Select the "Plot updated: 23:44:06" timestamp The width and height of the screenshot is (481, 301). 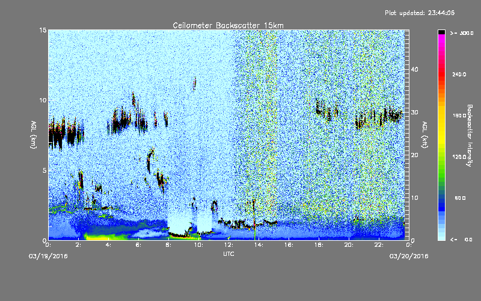(420, 13)
